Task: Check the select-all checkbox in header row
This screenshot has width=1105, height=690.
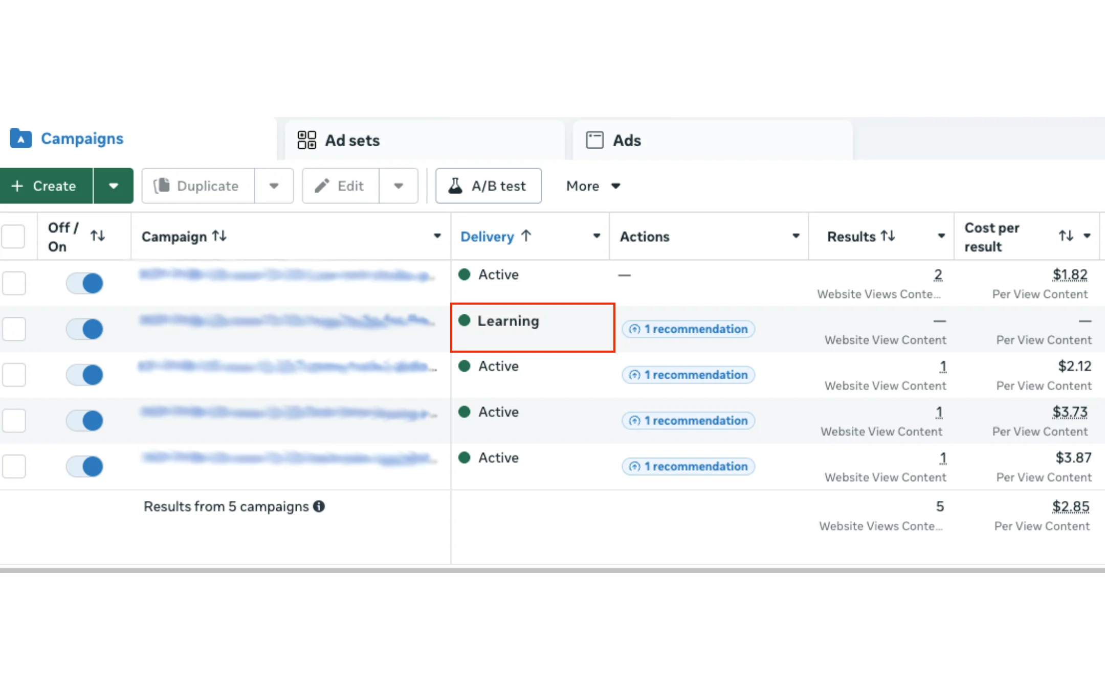Action: click(x=14, y=236)
